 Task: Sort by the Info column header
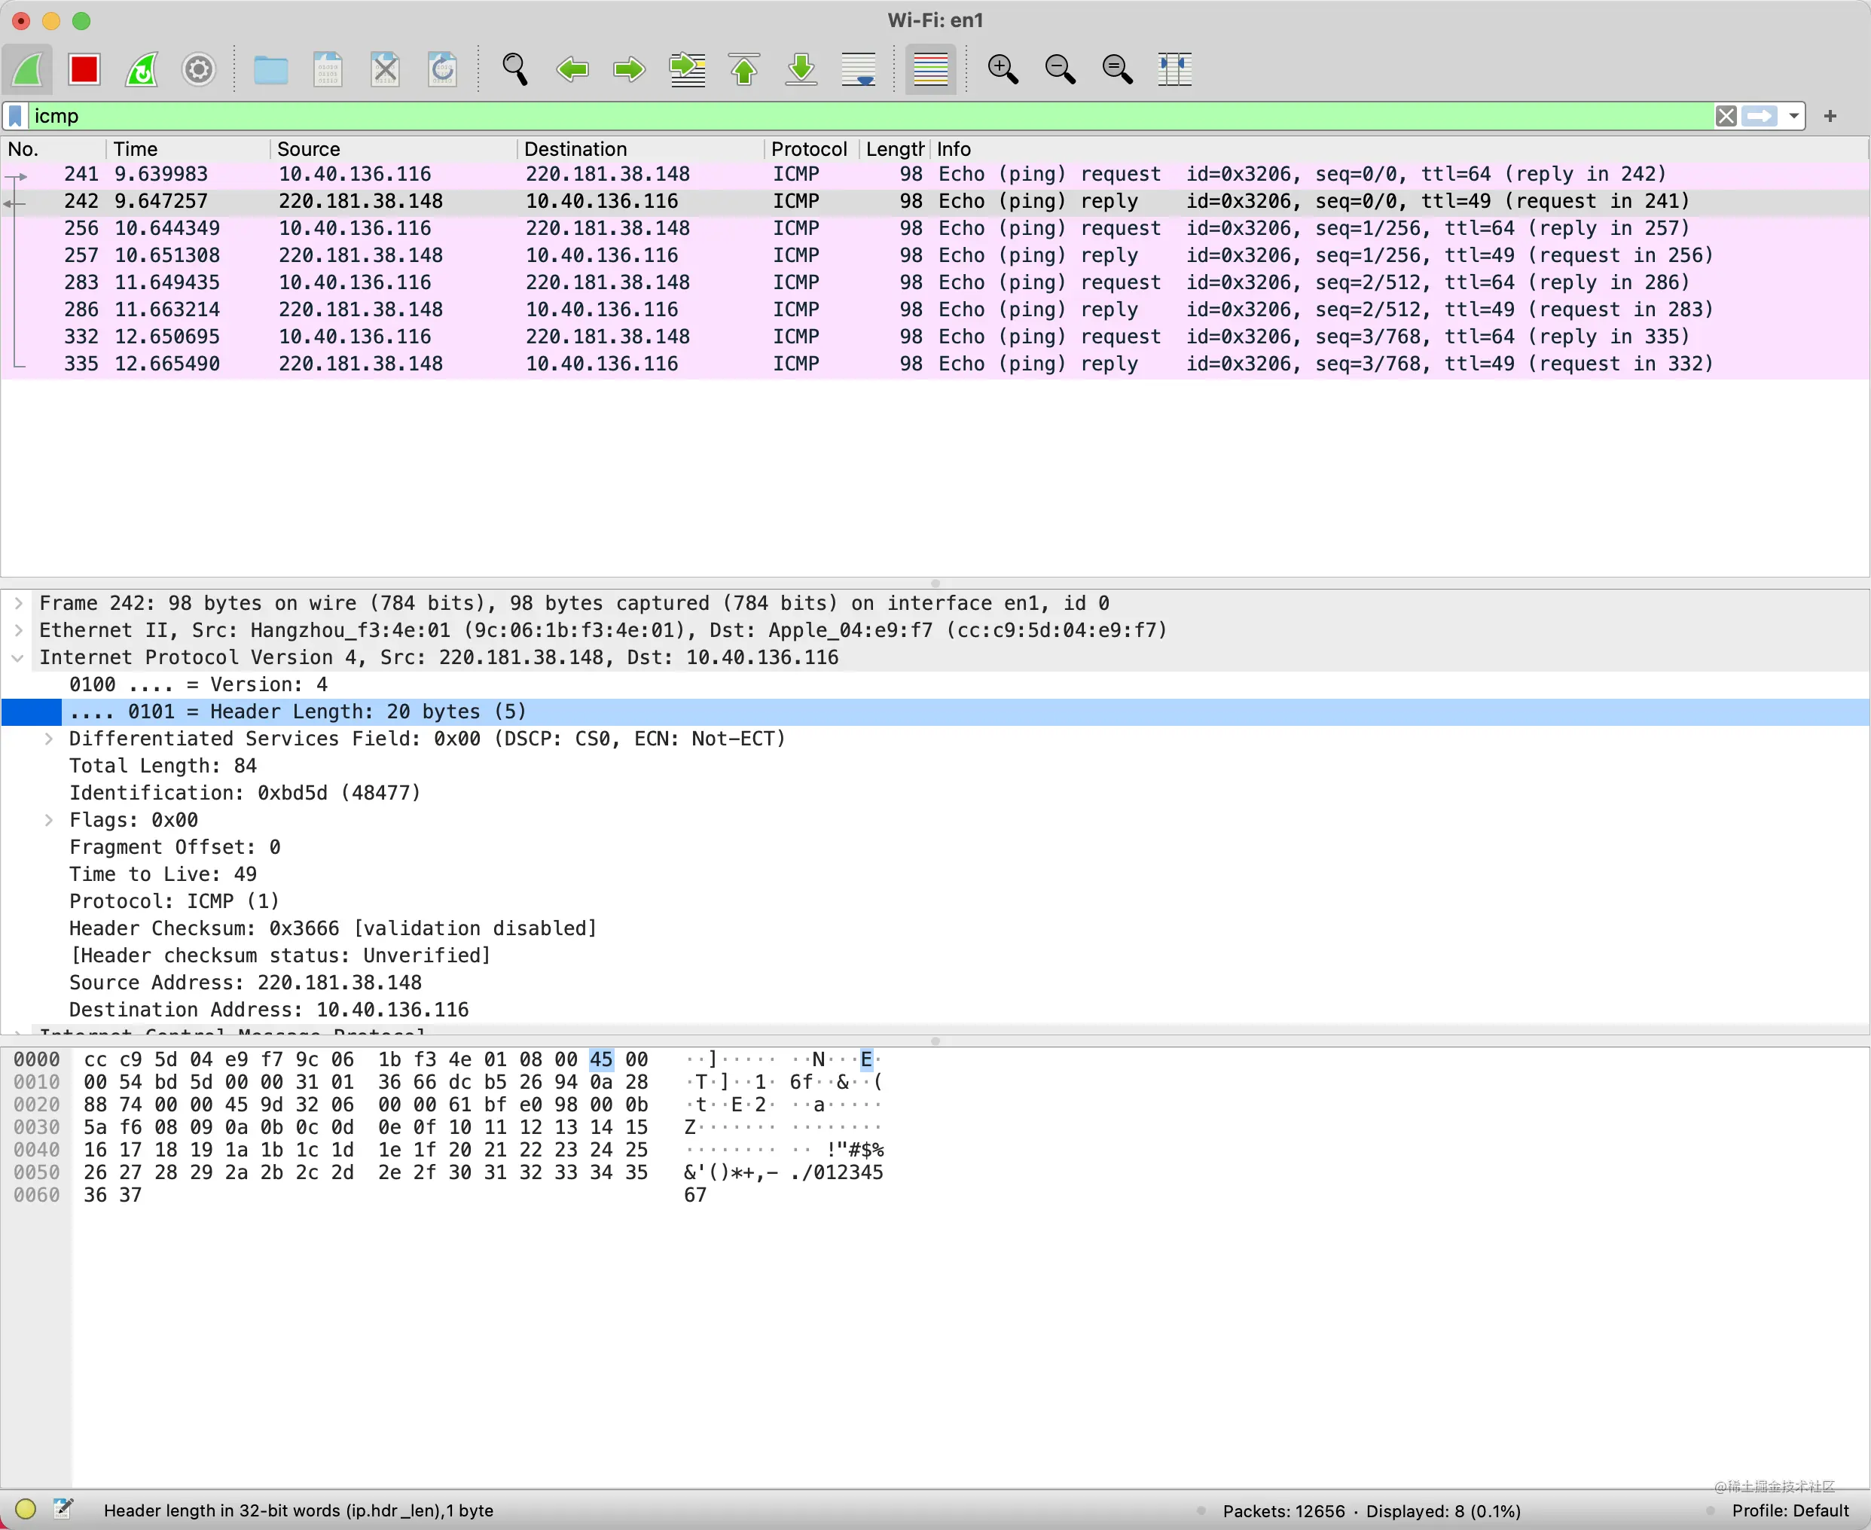[1399, 149]
